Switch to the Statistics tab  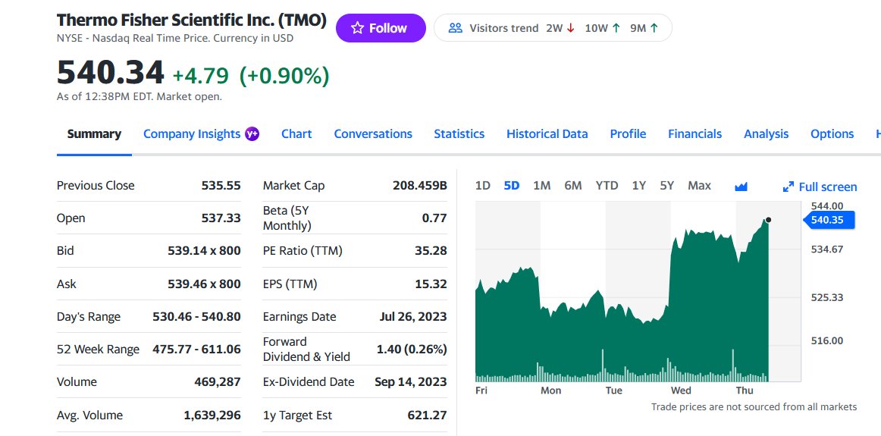pyautogui.click(x=459, y=133)
